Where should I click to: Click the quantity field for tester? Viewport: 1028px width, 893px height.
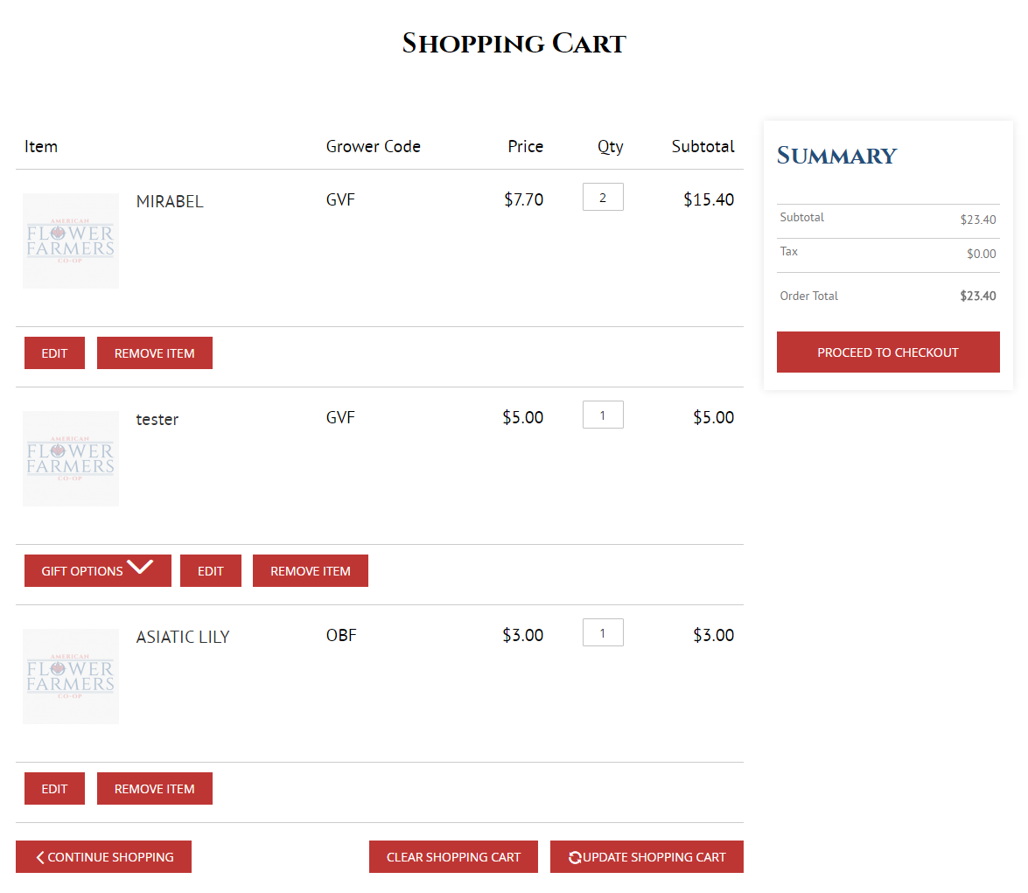coord(603,415)
